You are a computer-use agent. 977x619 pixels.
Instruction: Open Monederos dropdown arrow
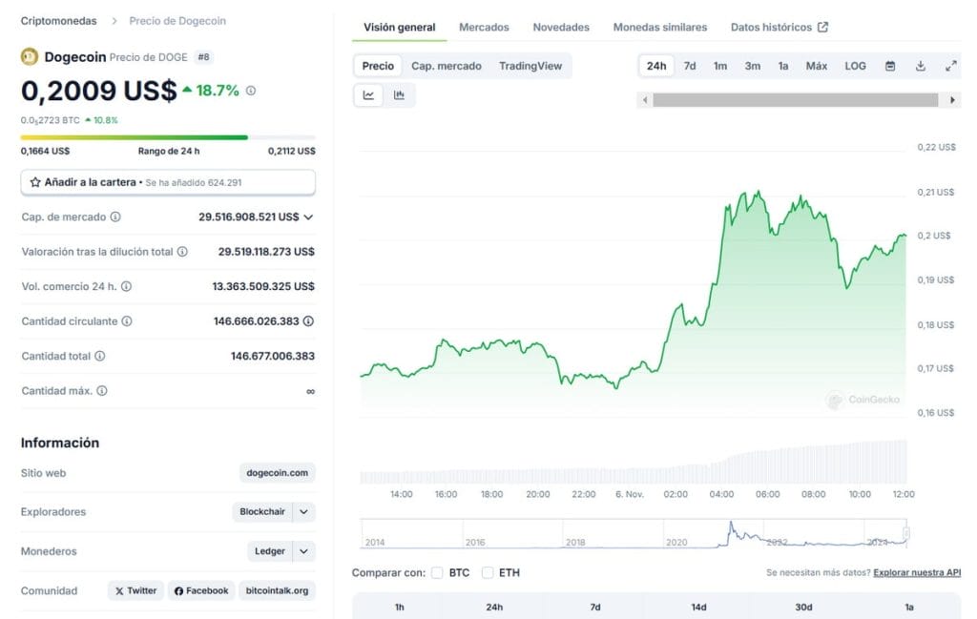(x=303, y=551)
